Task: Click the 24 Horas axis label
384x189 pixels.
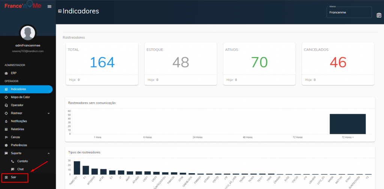Action: tap(198, 137)
